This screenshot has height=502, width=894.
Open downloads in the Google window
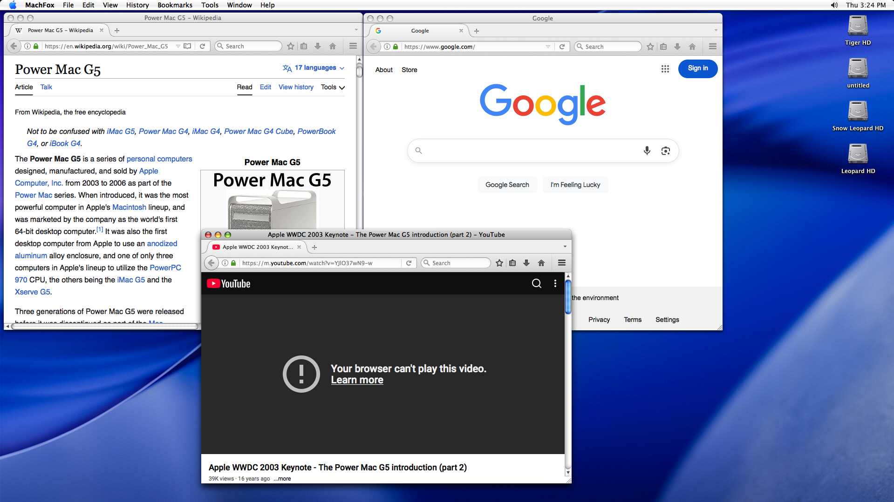coord(677,47)
